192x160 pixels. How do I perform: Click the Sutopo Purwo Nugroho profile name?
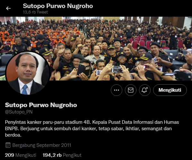tap(41, 105)
